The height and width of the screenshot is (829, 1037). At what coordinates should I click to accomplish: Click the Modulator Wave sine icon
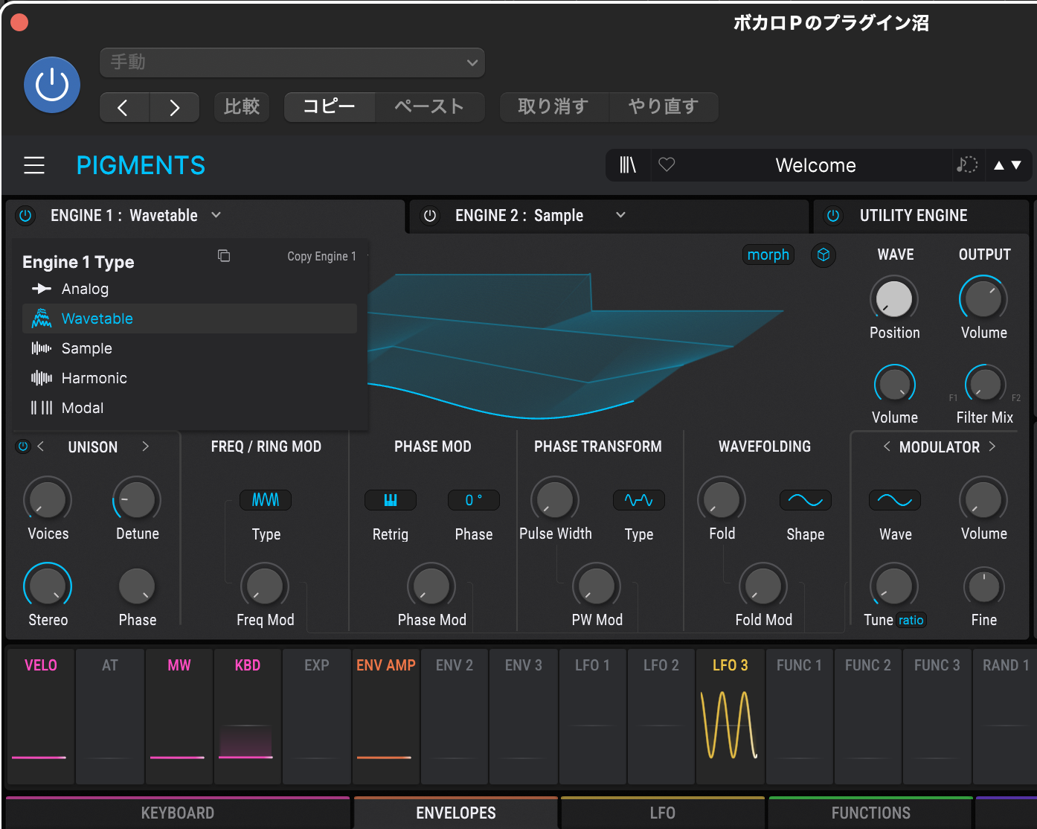pyautogui.click(x=895, y=500)
